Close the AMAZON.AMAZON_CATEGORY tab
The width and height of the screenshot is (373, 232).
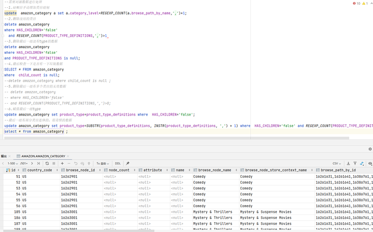(68, 156)
